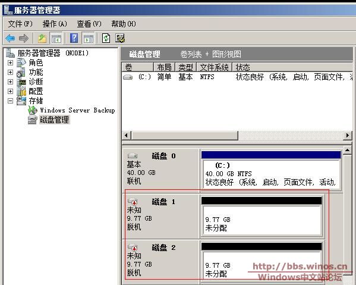Expand the 诊断 tree node
The image size is (356, 285).
[x=10, y=82]
